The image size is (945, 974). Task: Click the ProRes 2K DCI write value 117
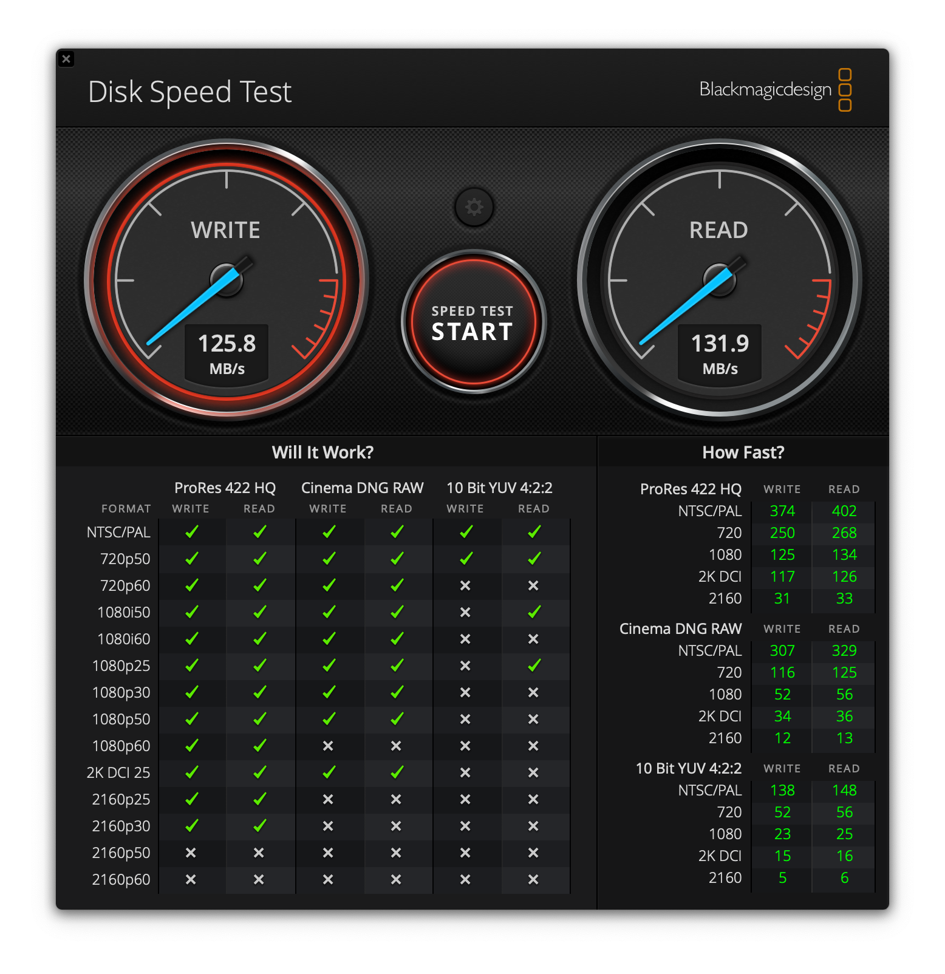tap(782, 577)
